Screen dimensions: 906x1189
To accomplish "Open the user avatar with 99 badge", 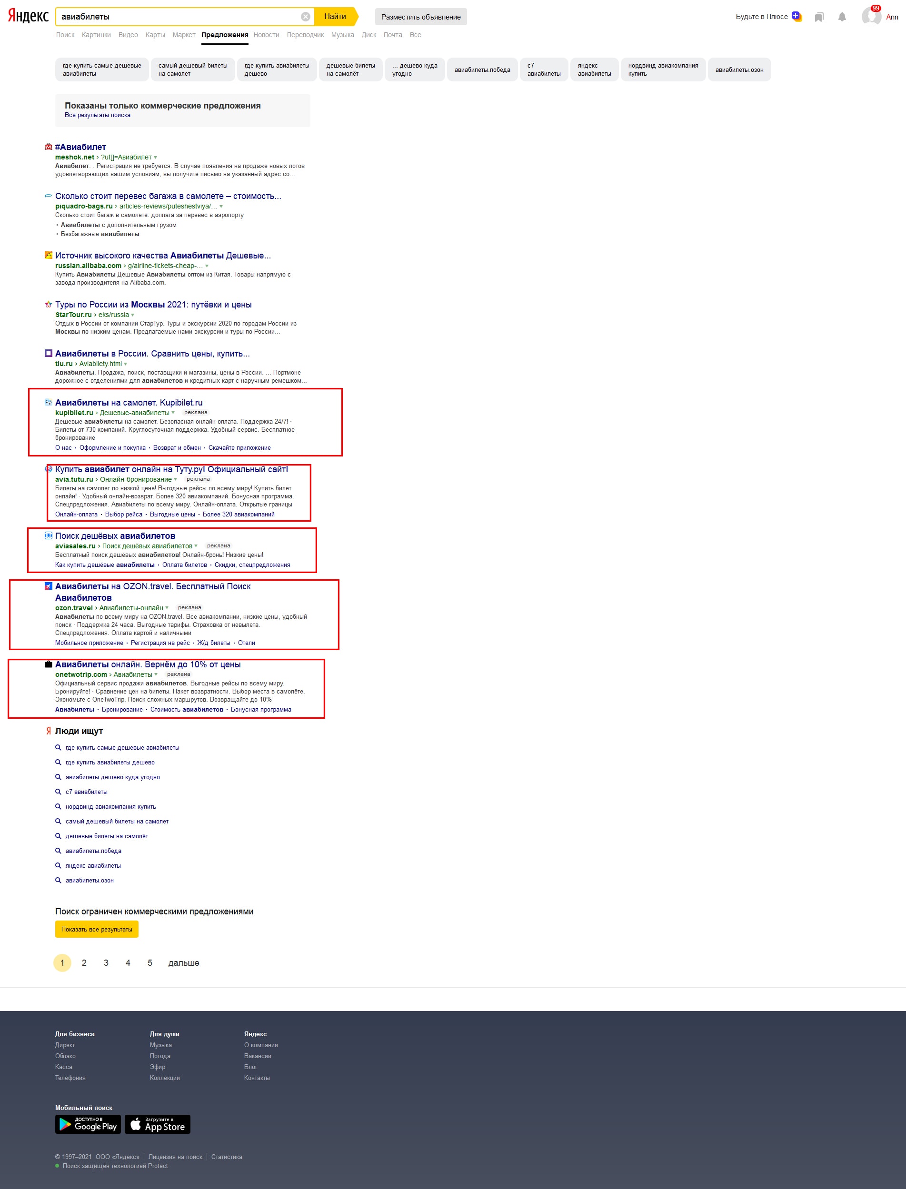I will tap(871, 16).
